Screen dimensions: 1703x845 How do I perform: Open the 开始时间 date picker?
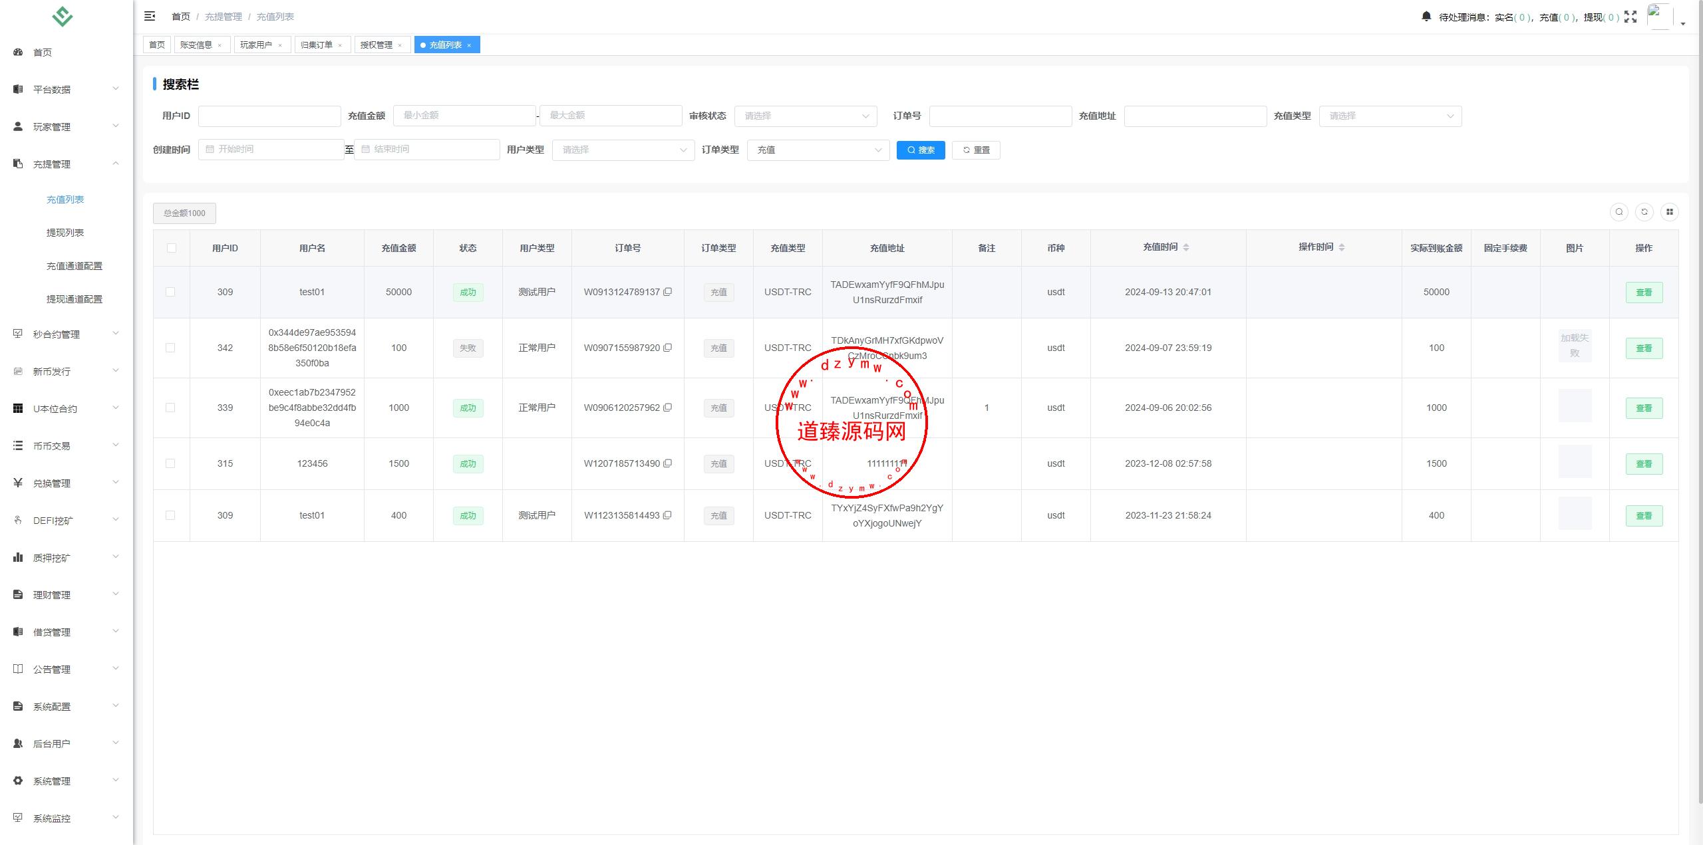coord(271,150)
